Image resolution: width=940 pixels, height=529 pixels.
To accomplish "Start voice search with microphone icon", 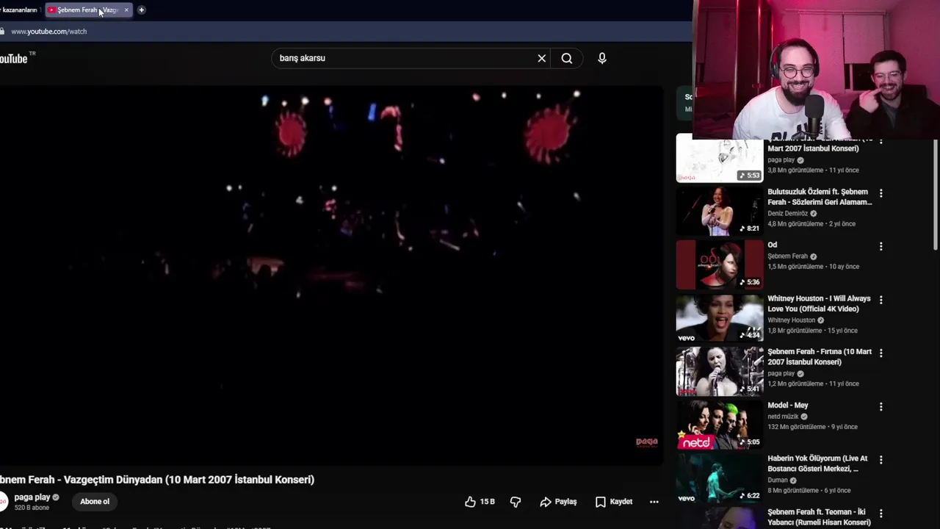I will click(602, 58).
